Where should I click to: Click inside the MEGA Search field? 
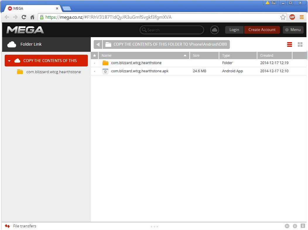(172, 30)
